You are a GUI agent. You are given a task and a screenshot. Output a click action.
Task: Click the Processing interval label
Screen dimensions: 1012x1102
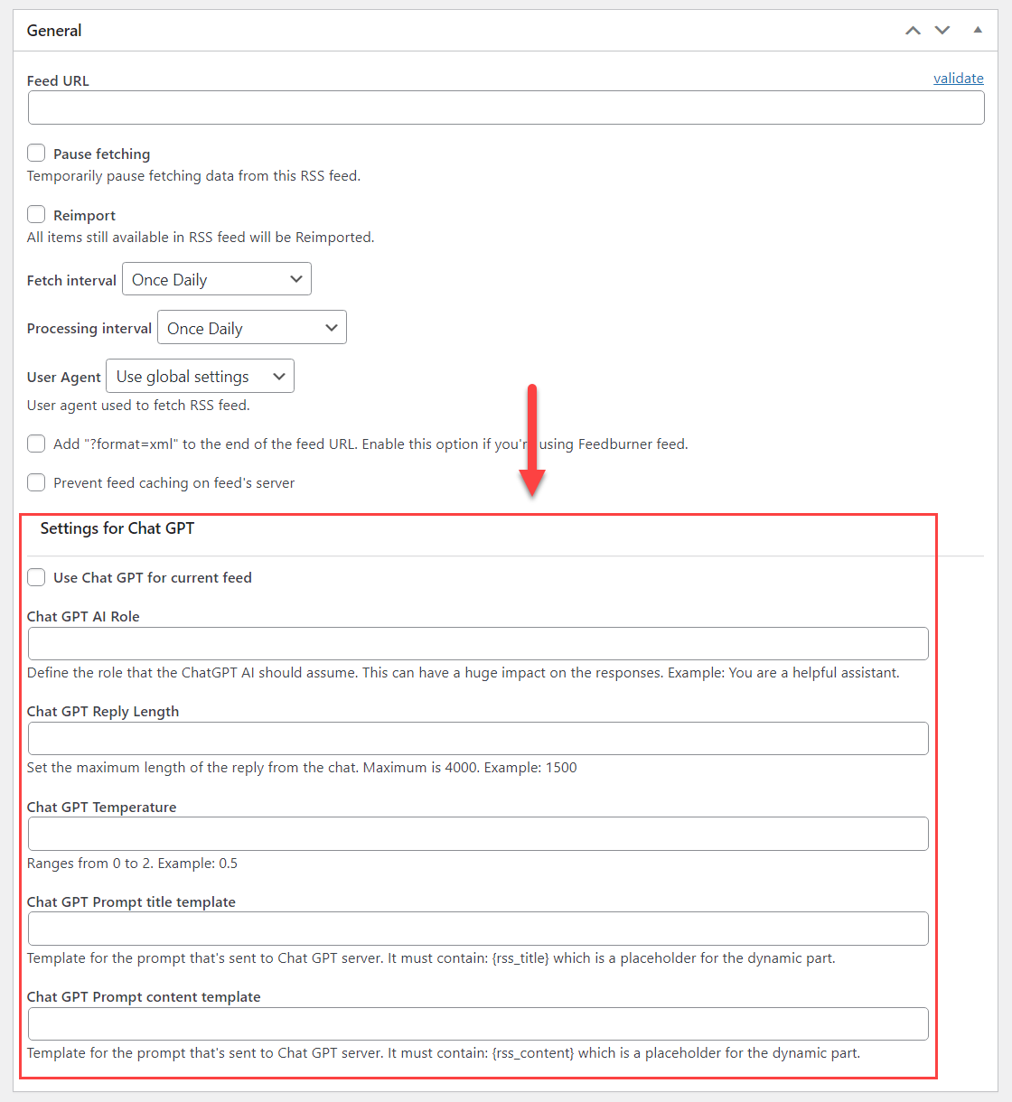pyautogui.click(x=89, y=328)
